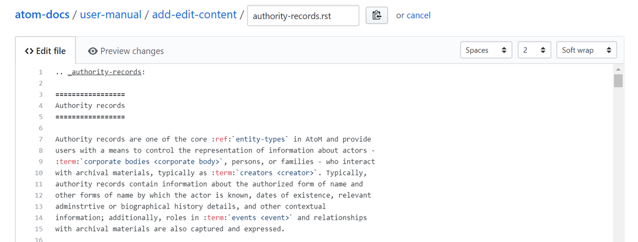Open the atom-docs repository breadcrumb link
This screenshot has width=638, height=242.
pos(43,15)
